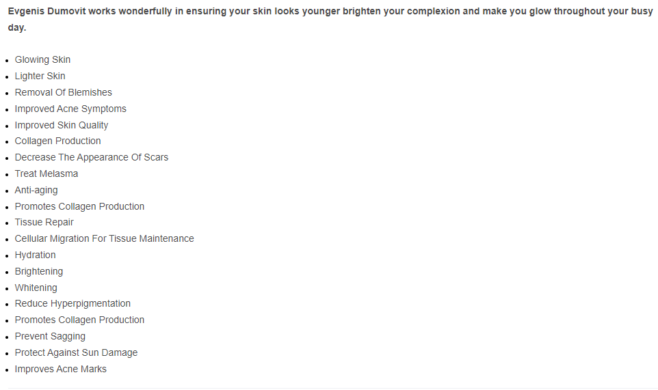The height and width of the screenshot is (390, 658).
Task: Click 'Reduce Hyperpigmentation' text
Action: click(x=73, y=303)
